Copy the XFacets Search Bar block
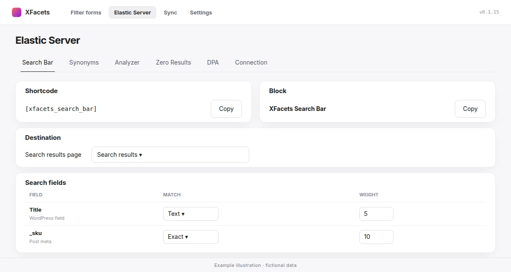511x272 pixels. [470, 109]
